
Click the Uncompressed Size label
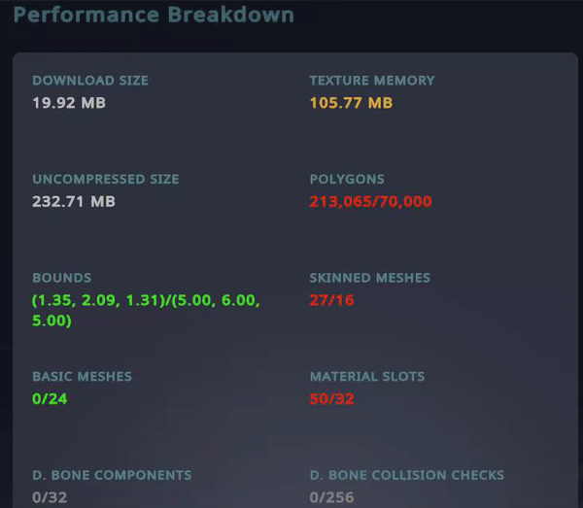click(106, 180)
